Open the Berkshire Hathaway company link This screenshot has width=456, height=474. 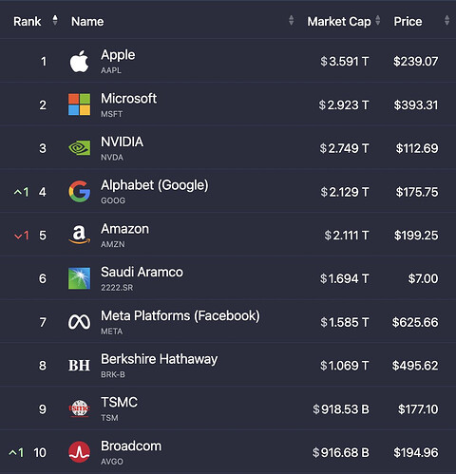point(159,359)
